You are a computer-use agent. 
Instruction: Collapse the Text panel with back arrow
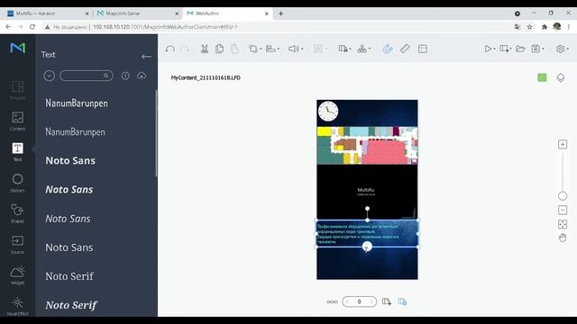[x=146, y=57]
